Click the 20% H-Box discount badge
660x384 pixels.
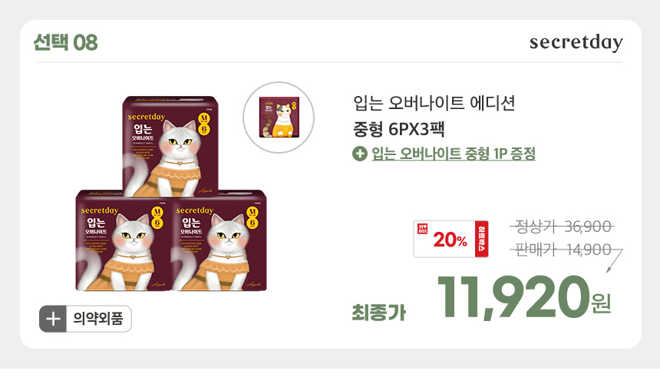coord(450,239)
